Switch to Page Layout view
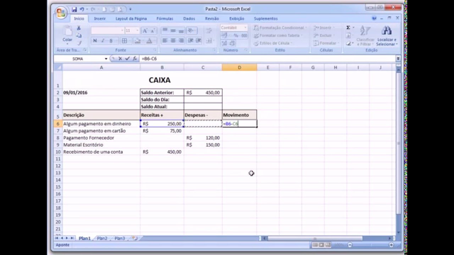This screenshot has width=454, height=255. pos(321,245)
